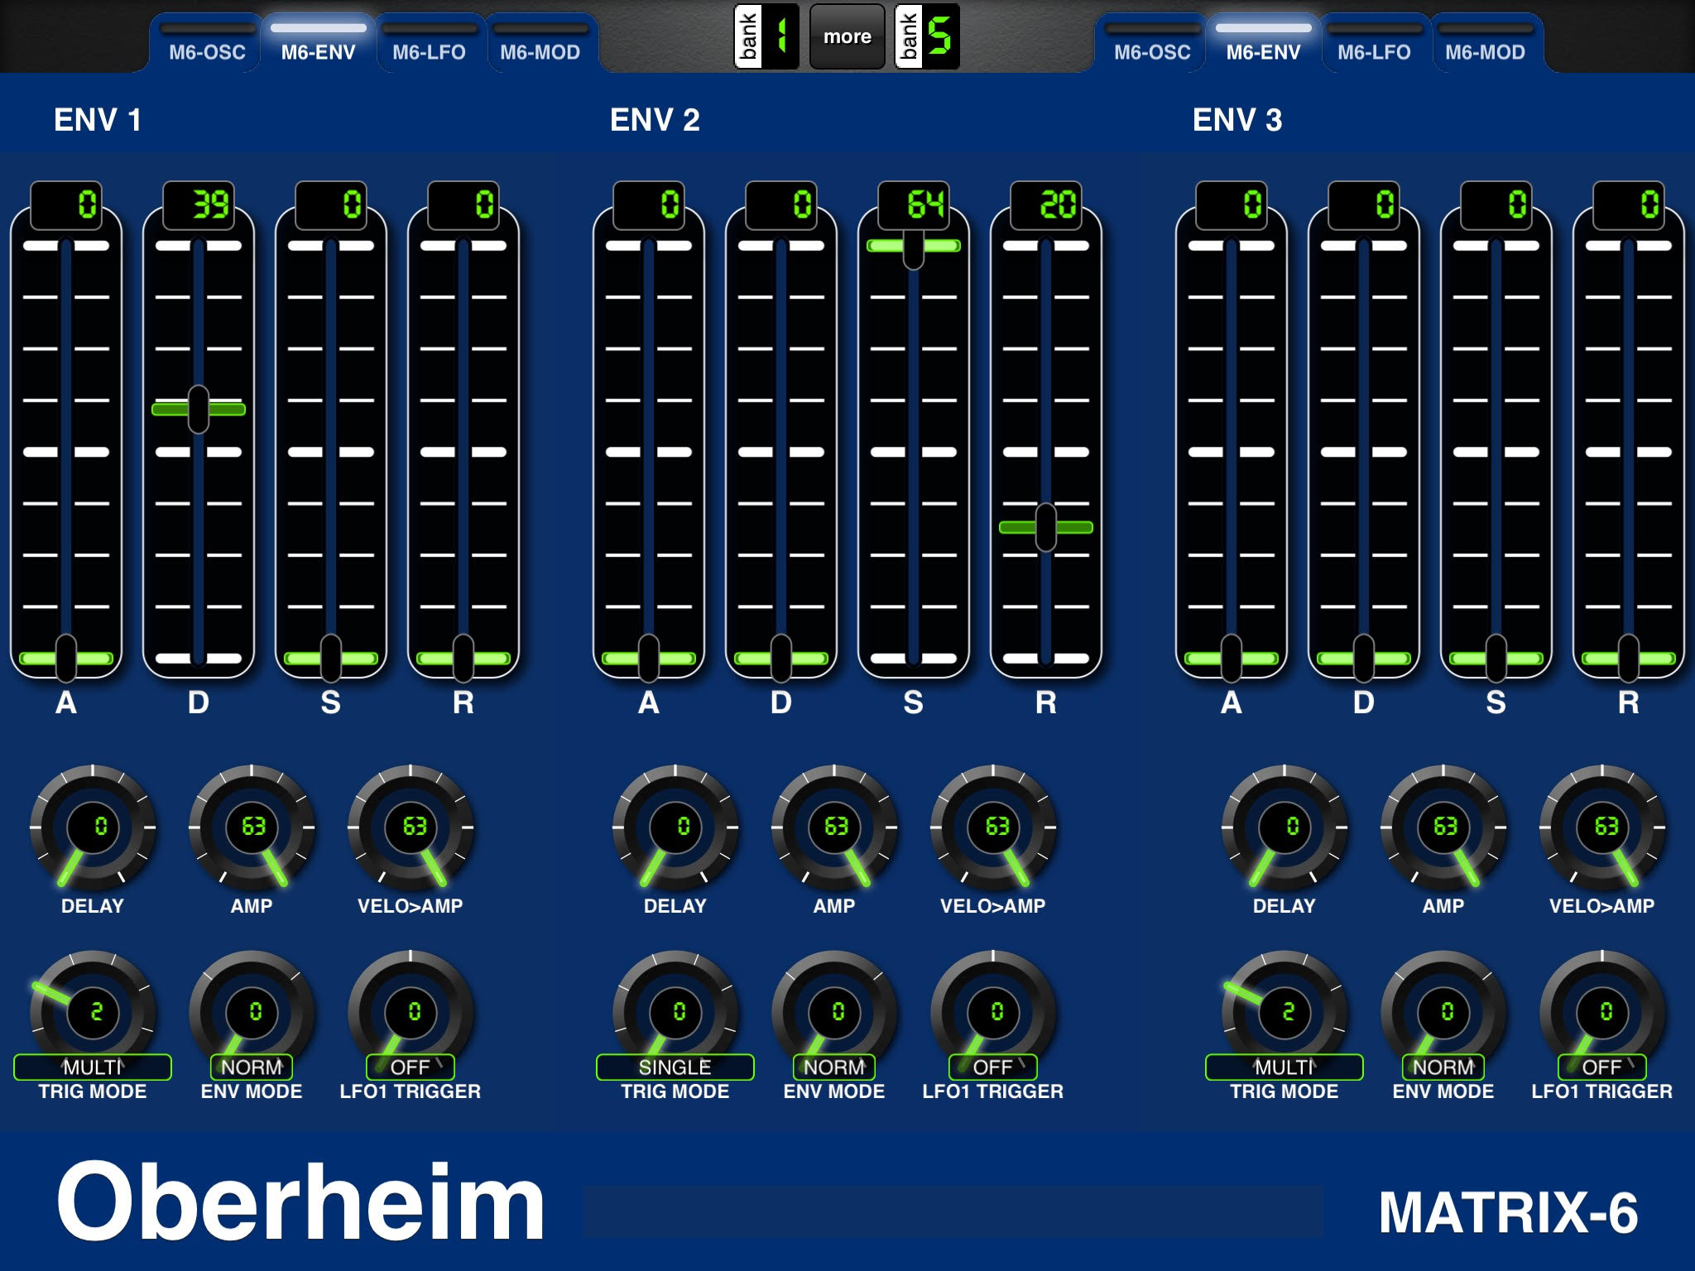Toggle ENV 3 LFO1 trigger OFF label
Screen dimensions: 1695x1271
pos(1602,1067)
